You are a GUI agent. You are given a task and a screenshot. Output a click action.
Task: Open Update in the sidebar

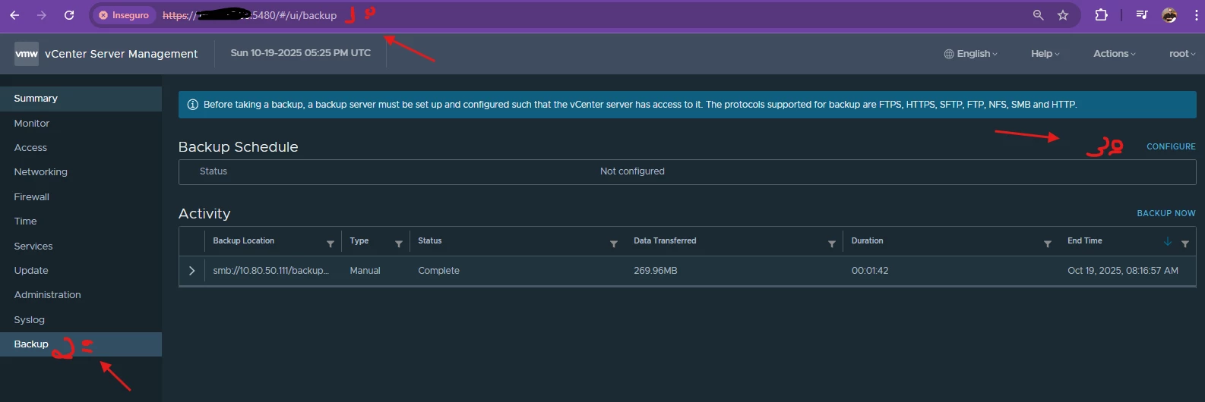pyautogui.click(x=81, y=270)
